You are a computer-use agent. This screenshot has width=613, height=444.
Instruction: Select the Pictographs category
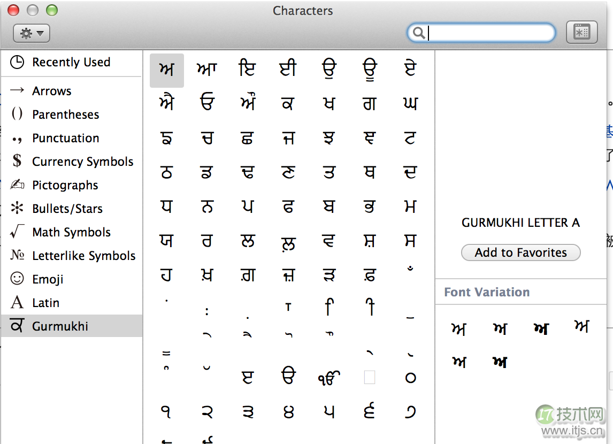coord(71,185)
